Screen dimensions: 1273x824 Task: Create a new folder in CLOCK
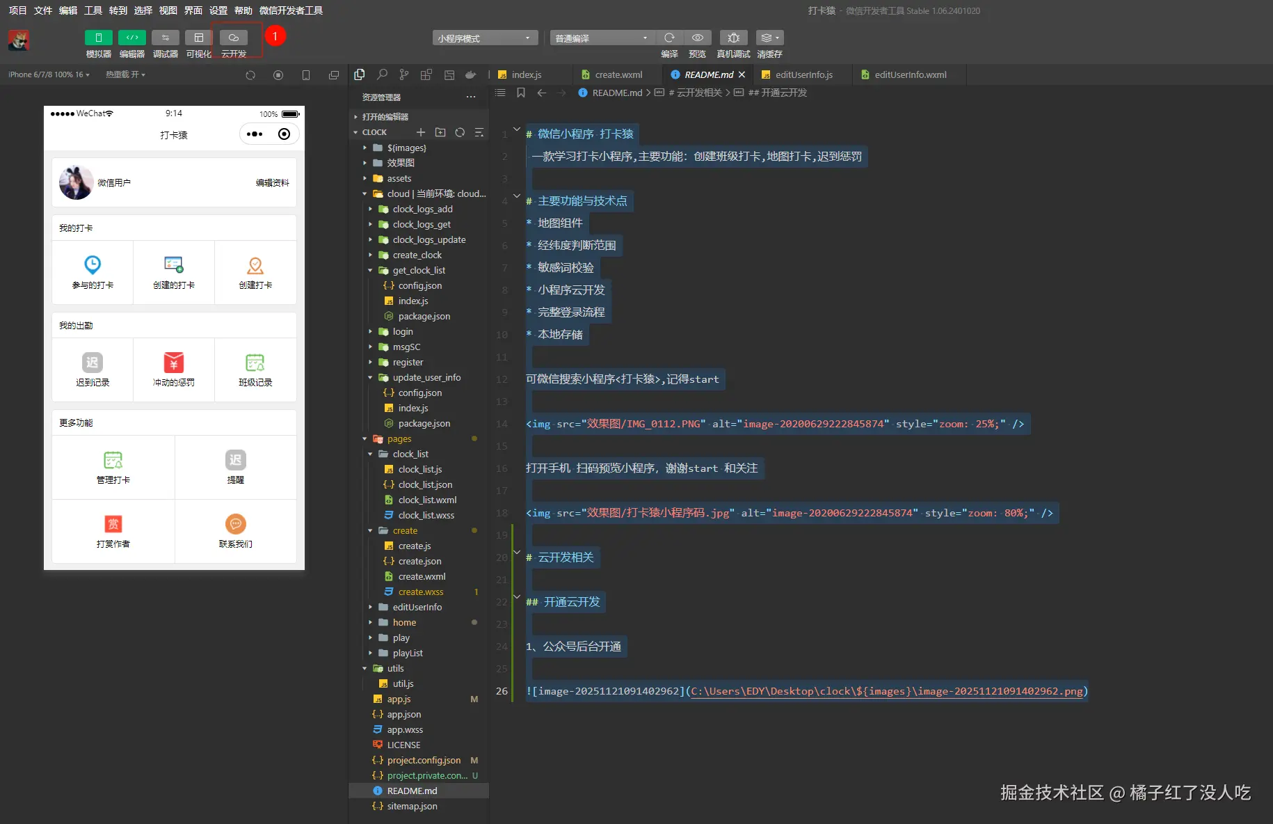tap(440, 132)
